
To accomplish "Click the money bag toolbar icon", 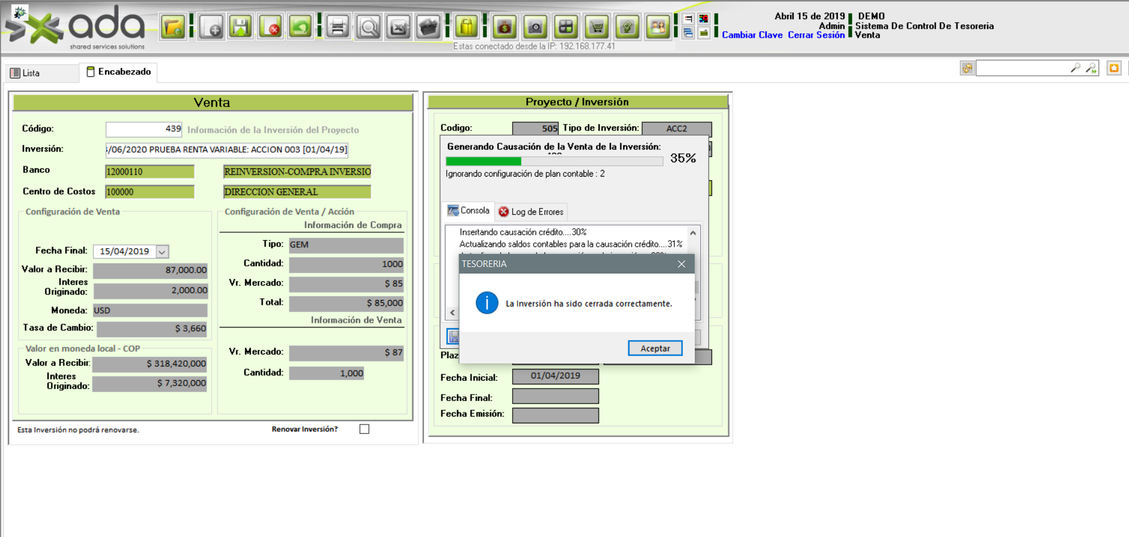I will click(x=504, y=27).
